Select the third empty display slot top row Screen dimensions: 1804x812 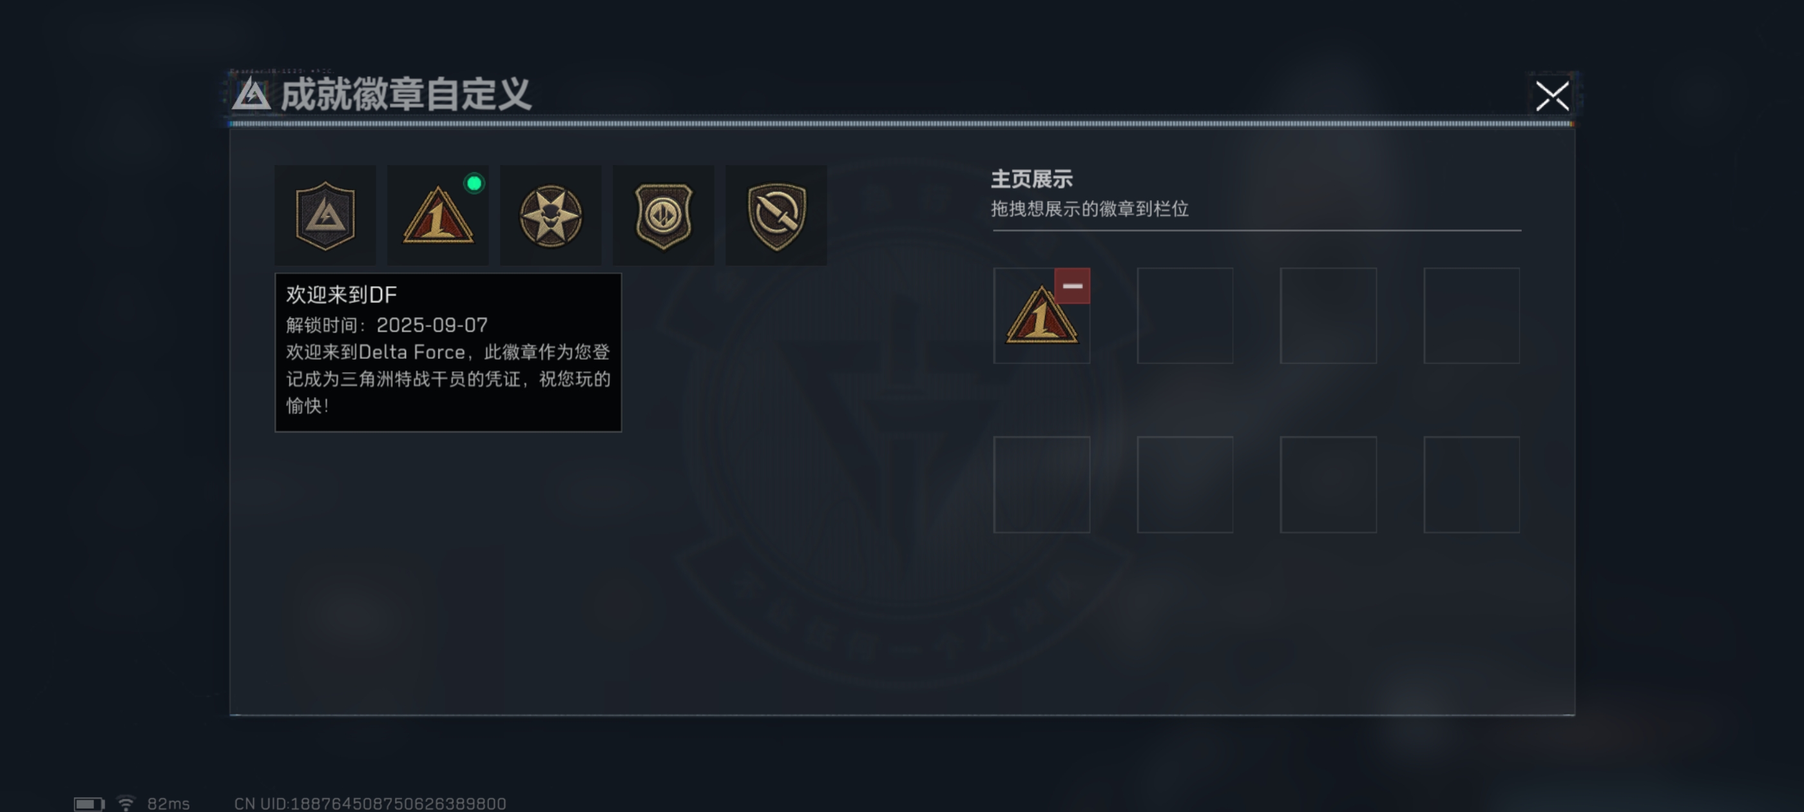tap(1329, 315)
